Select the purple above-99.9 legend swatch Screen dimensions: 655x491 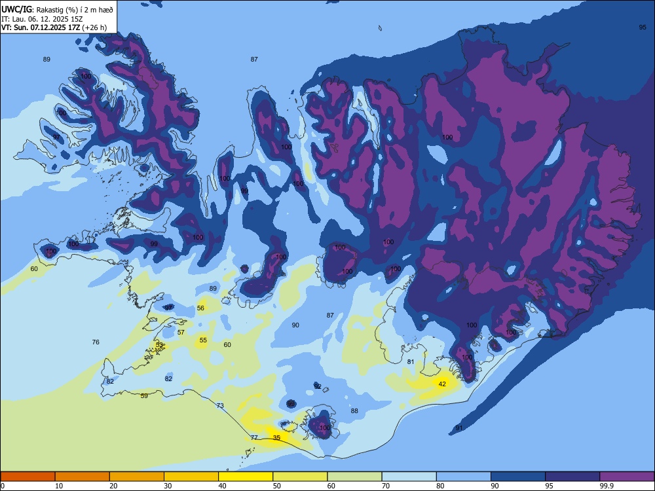pos(627,477)
